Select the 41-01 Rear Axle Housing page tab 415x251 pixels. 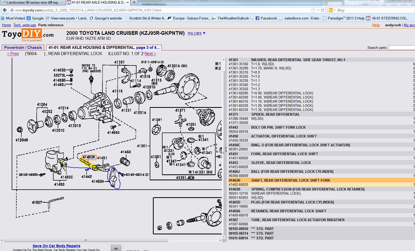pyautogui.click(x=104, y=48)
